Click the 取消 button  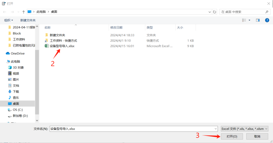tap(257, 136)
